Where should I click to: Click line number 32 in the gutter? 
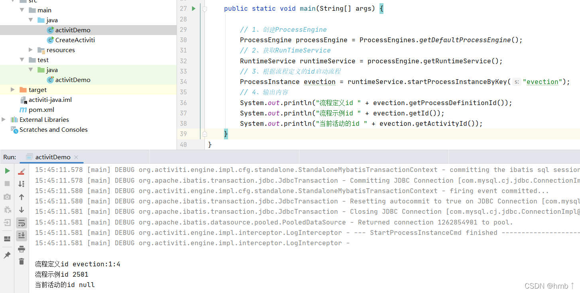pyautogui.click(x=183, y=61)
